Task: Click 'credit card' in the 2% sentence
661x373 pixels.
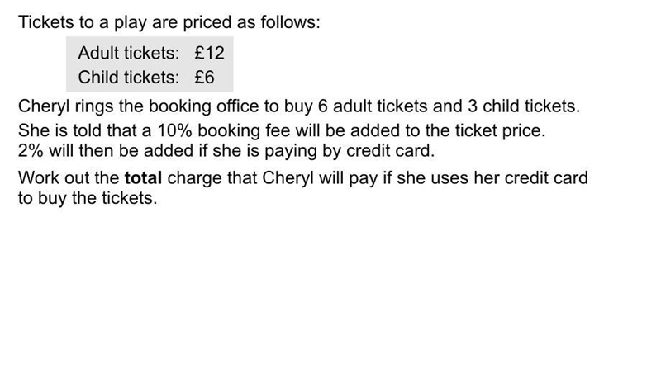Action: pos(390,151)
